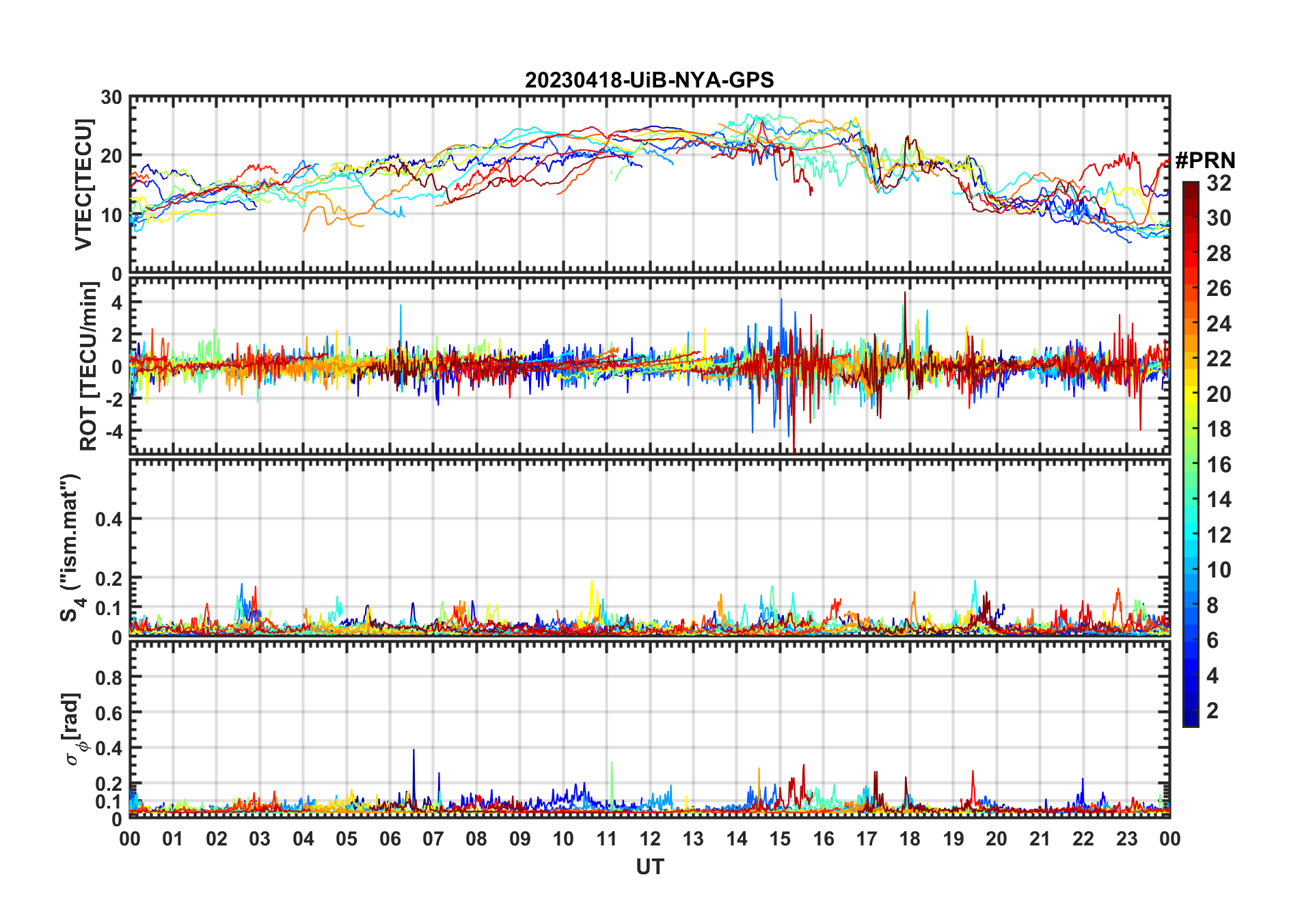Click the UT axis hour label 13
The height and width of the screenshot is (909, 1300).
point(693,839)
